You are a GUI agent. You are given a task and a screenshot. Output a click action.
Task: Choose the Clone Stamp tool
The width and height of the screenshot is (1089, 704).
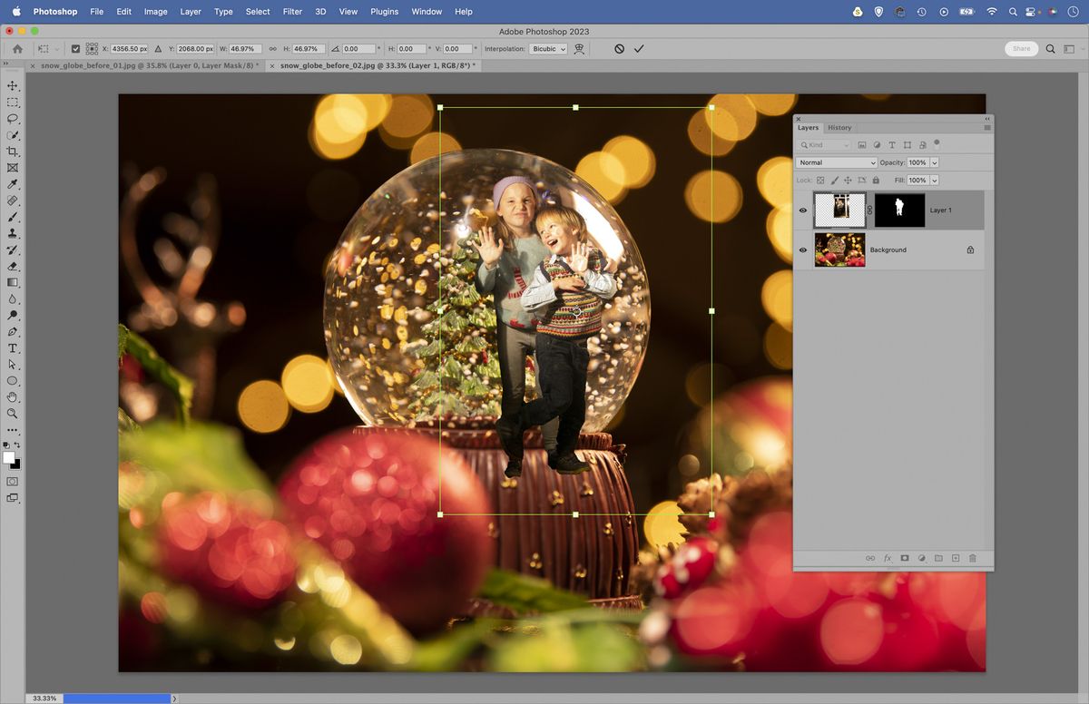pos(13,233)
